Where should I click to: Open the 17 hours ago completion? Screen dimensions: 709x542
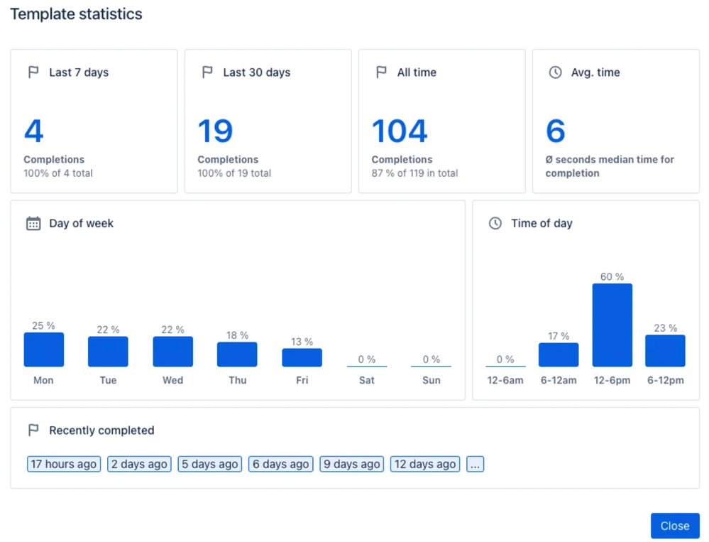(x=64, y=464)
